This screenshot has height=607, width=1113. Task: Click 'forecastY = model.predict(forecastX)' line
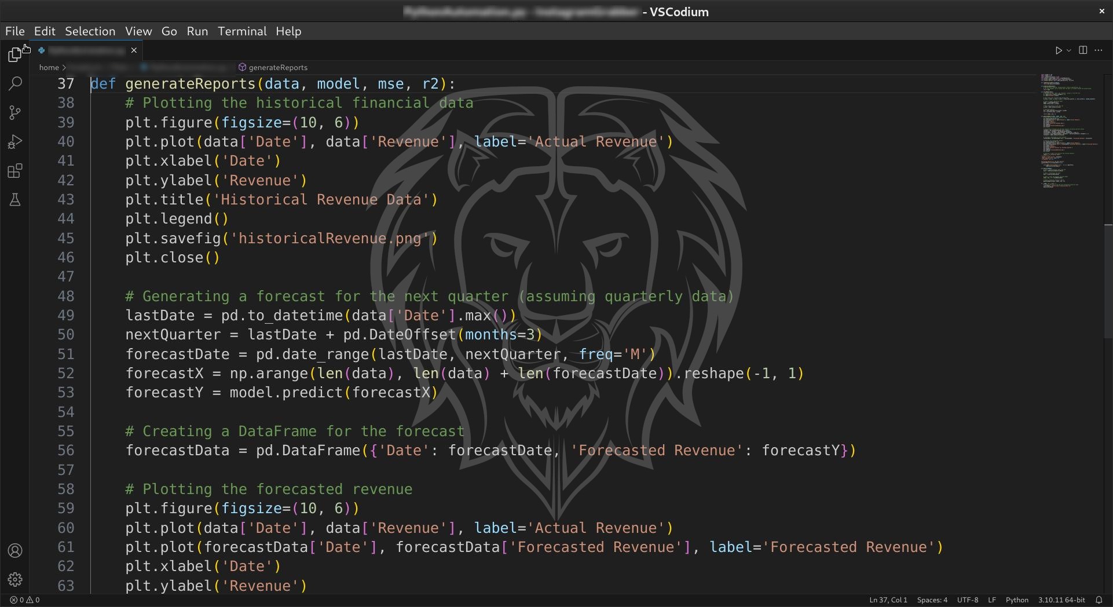[x=281, y=393]
